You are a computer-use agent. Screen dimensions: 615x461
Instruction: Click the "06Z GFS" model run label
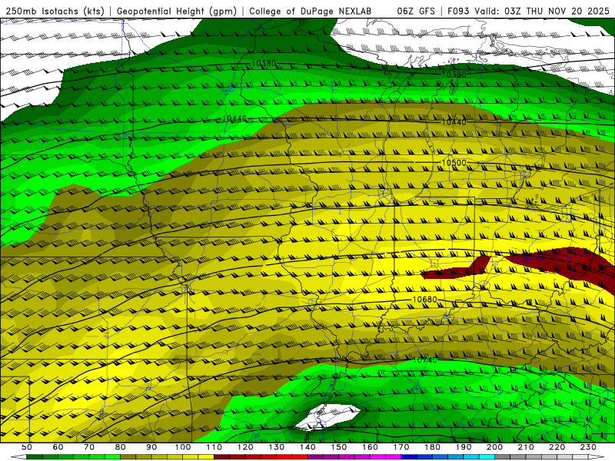pos(415,11)
